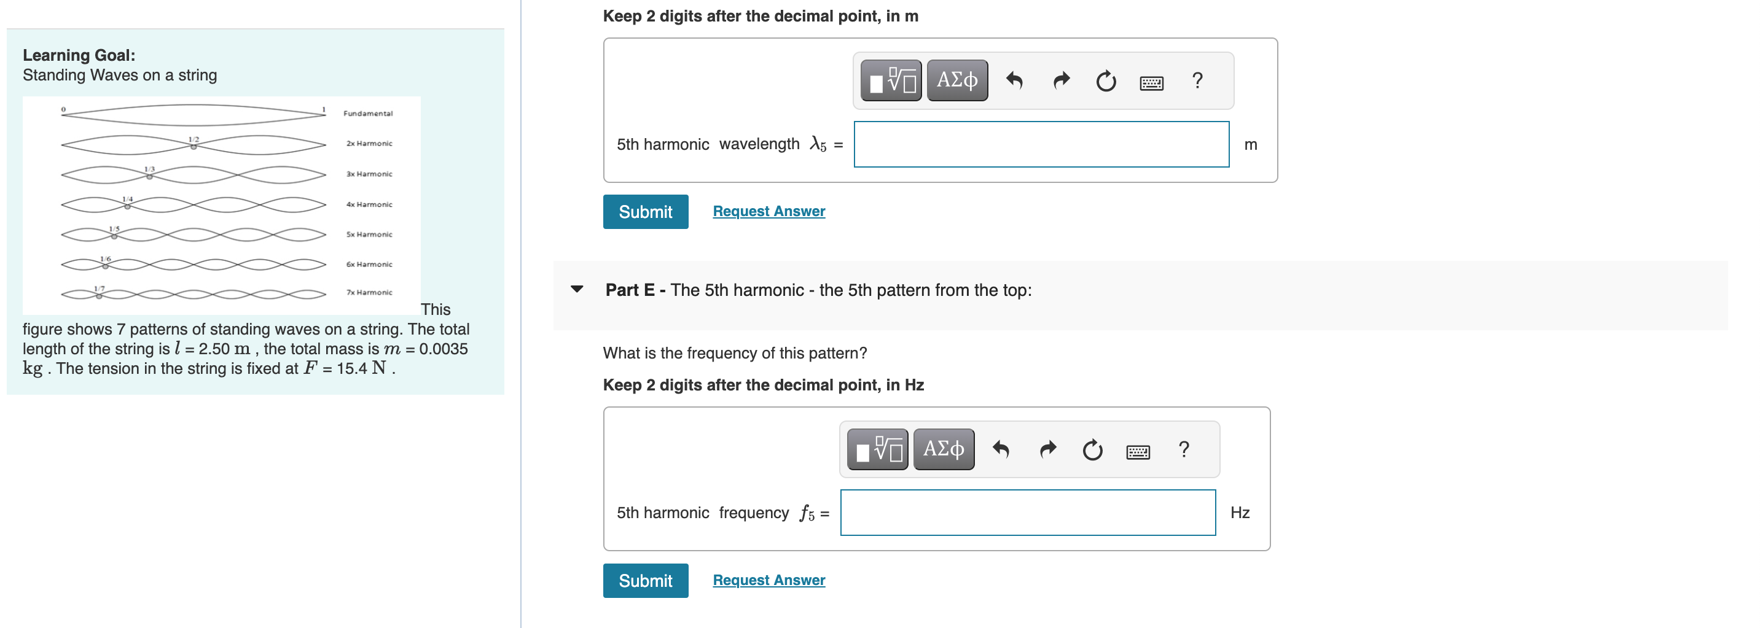Collapse Part E section
This screenshot has height=628, width=1760.
[576, 289]
